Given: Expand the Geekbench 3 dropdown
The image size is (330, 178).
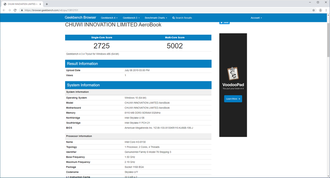Looking at the screenshot, I should pyautogui.click(x=131, y=18).
